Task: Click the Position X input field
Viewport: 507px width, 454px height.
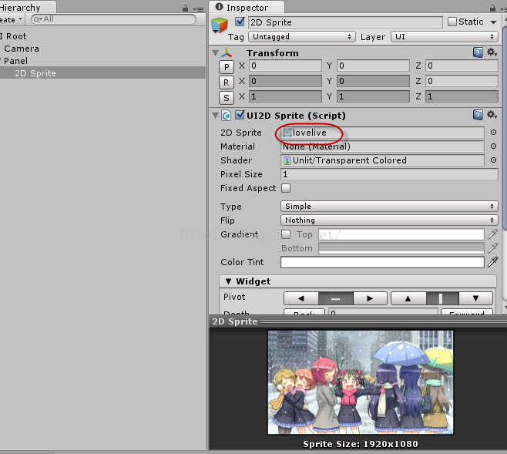Action: coord(286,66)
